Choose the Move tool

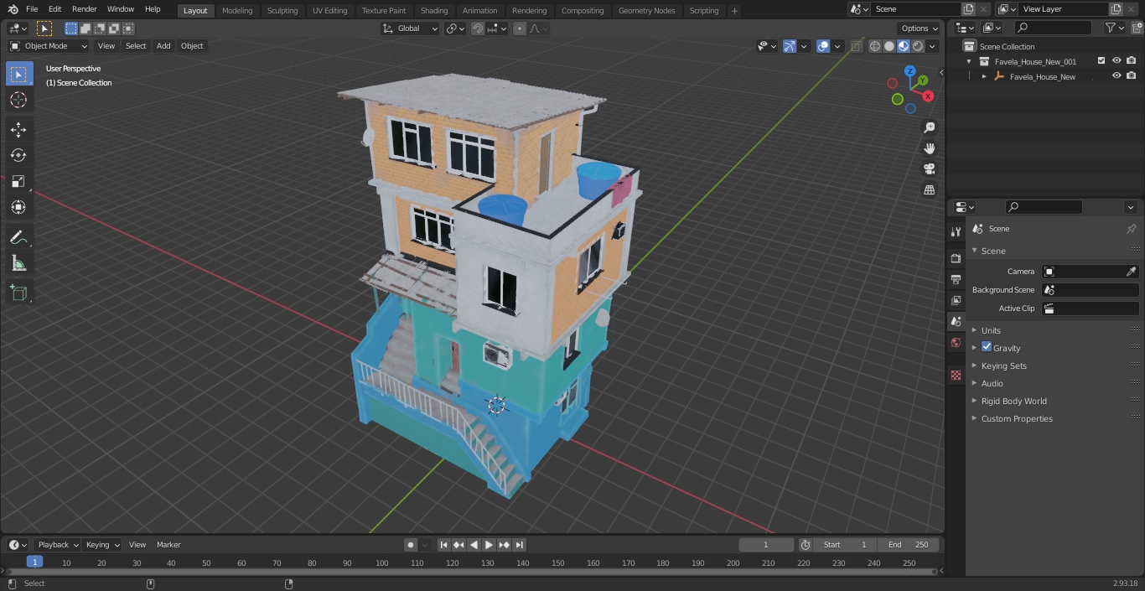(18, 129)
